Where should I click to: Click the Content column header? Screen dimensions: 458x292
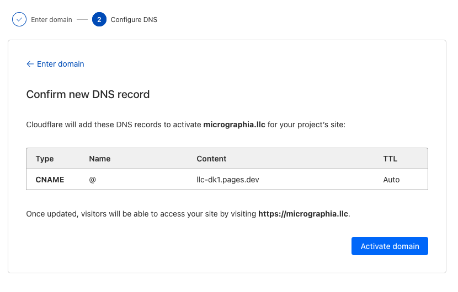click(211, 159)
